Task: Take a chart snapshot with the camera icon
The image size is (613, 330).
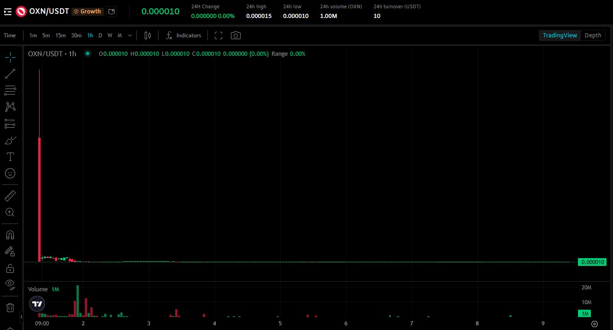Action: pyautogui.click(x=236, y=35)
